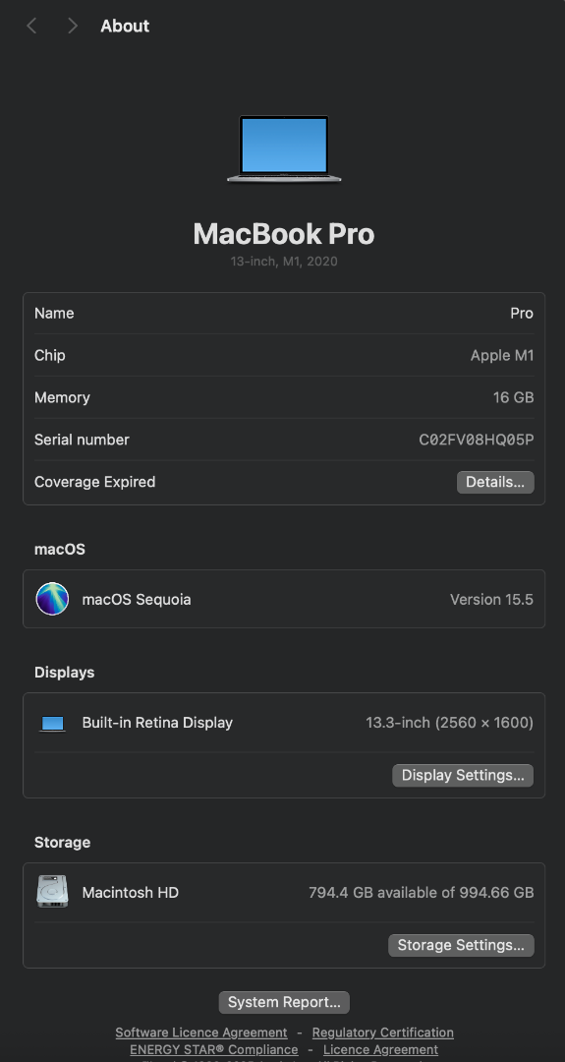Open coverage Details
The height and width of the screenshot is (1062, 565).
495,482
